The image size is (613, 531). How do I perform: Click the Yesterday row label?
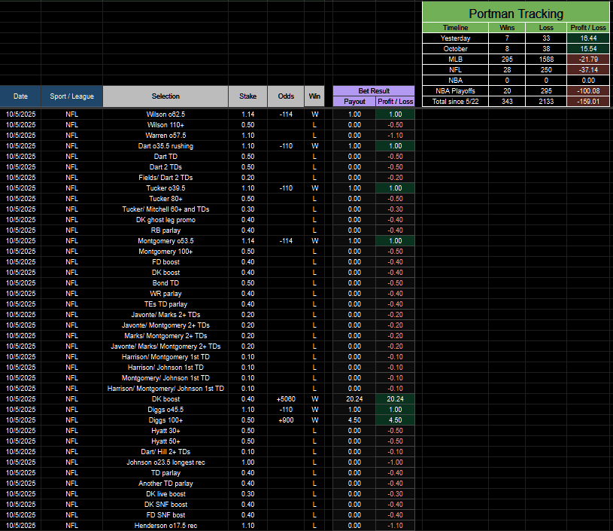point(455,38)
